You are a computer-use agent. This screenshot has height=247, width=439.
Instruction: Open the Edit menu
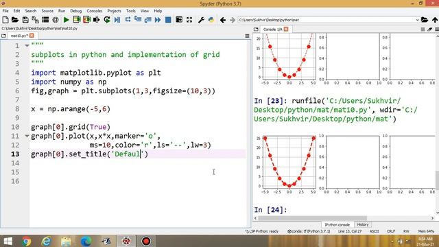click(x=16, y=11)
